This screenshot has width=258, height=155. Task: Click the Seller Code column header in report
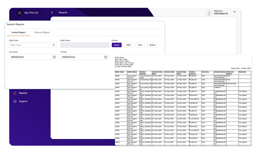tap(121, 73)
